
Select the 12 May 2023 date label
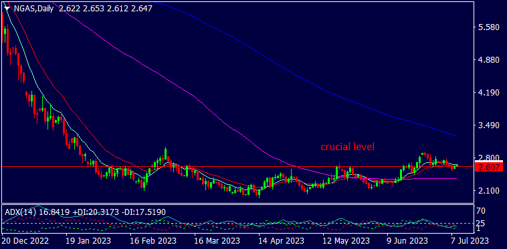[346, 241]
